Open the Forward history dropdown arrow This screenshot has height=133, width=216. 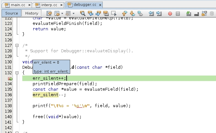click(73, 14)
